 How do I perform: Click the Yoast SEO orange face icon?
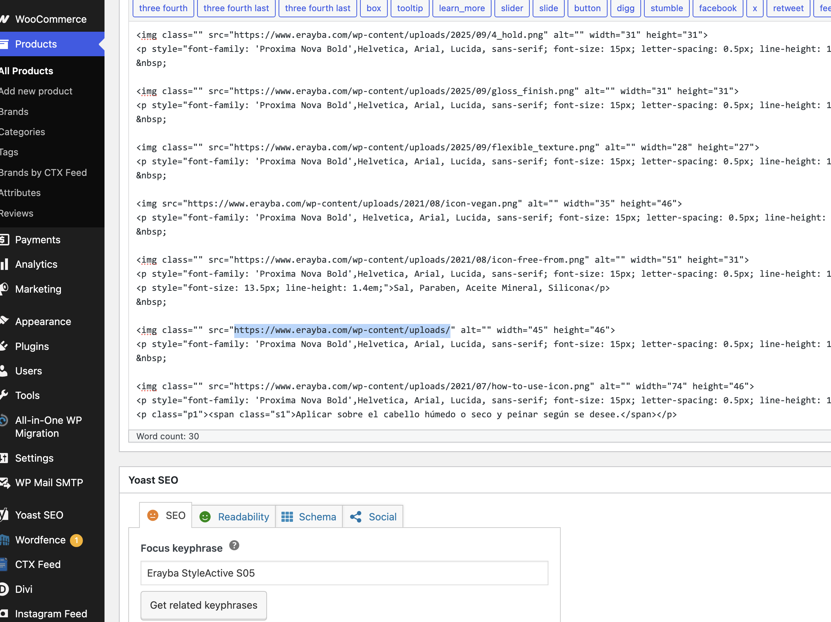tap(152, 515)
